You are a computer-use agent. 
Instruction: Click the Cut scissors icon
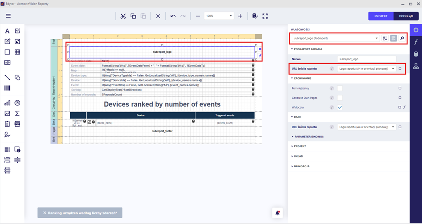(x=123, y=16)
